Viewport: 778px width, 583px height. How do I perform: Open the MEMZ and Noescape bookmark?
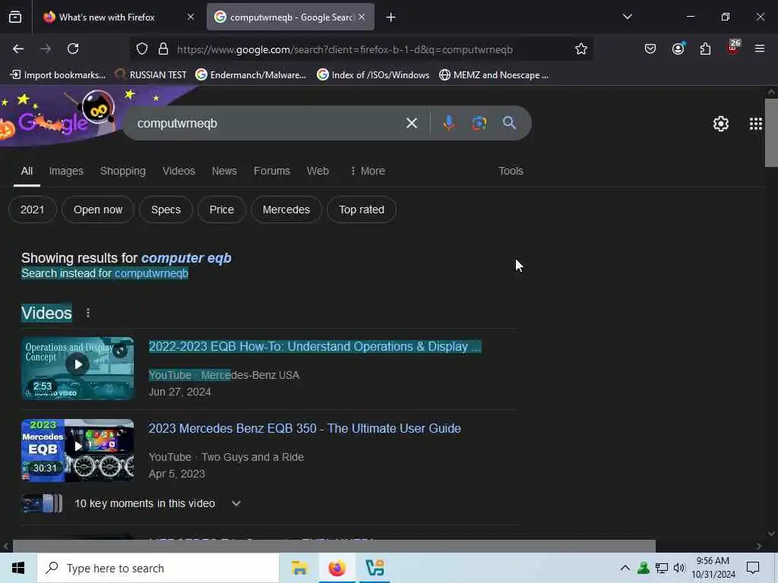click(494, 75)
